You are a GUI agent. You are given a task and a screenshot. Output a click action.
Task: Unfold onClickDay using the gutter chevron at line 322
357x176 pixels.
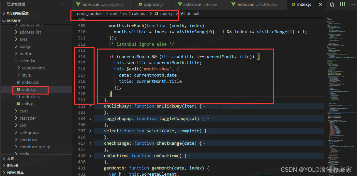pyautogui.click(x=90, y=106)
